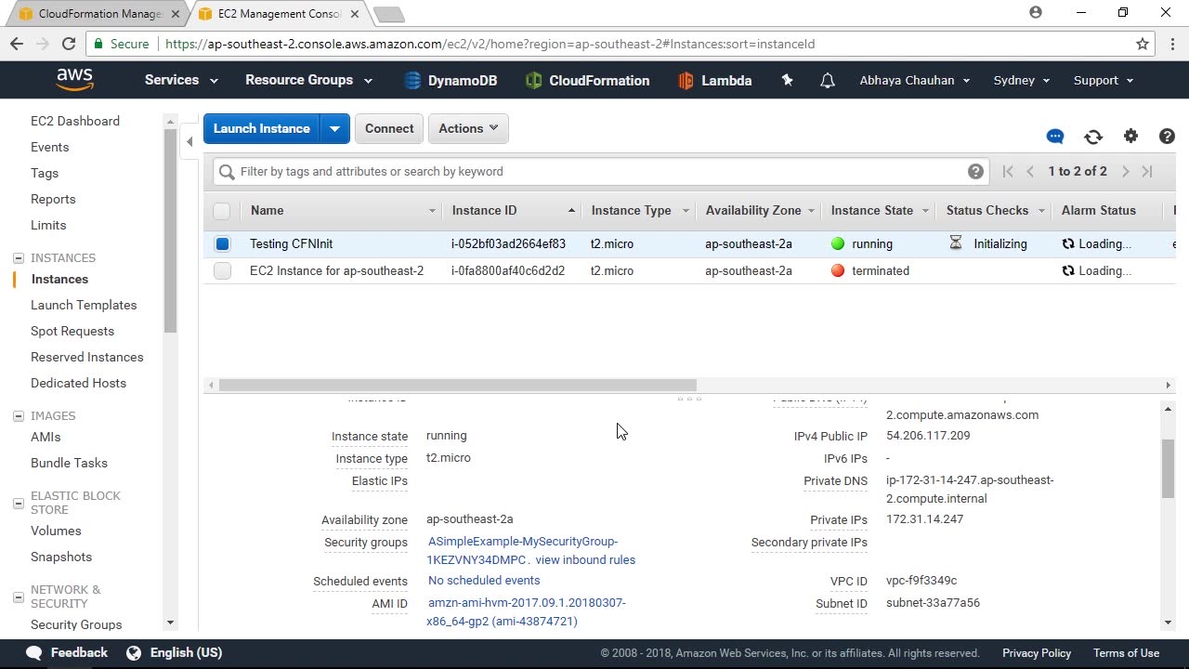Screen dimensions: 1189x669
Task: Open the ASimpleExample-MySecurityGroup link
Action: pos(523,550)
